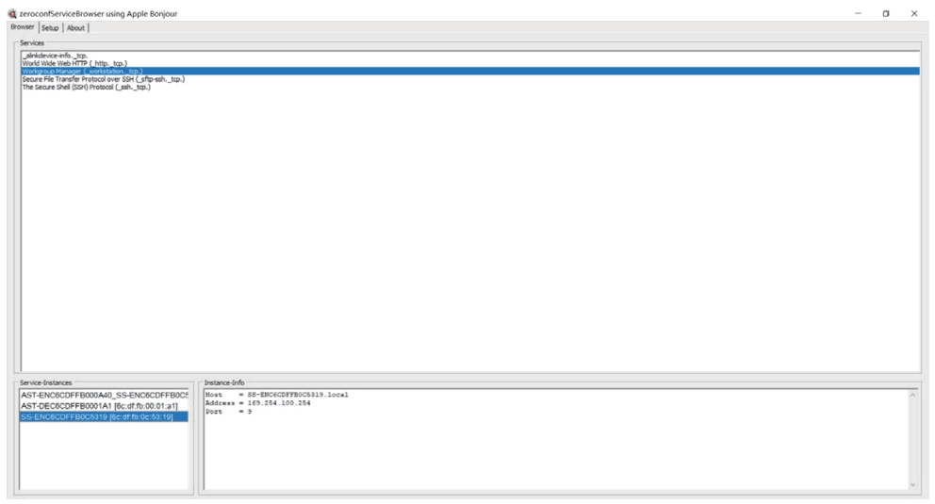This screenshot has height=504, width=935.
Task: Click the Address 169.254.100.254 line
Action: tap(257, 402)
